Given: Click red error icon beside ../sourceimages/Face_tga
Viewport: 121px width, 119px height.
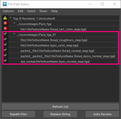Looking at the screenshot, I should pyautogui.click(x=5, y=23).
